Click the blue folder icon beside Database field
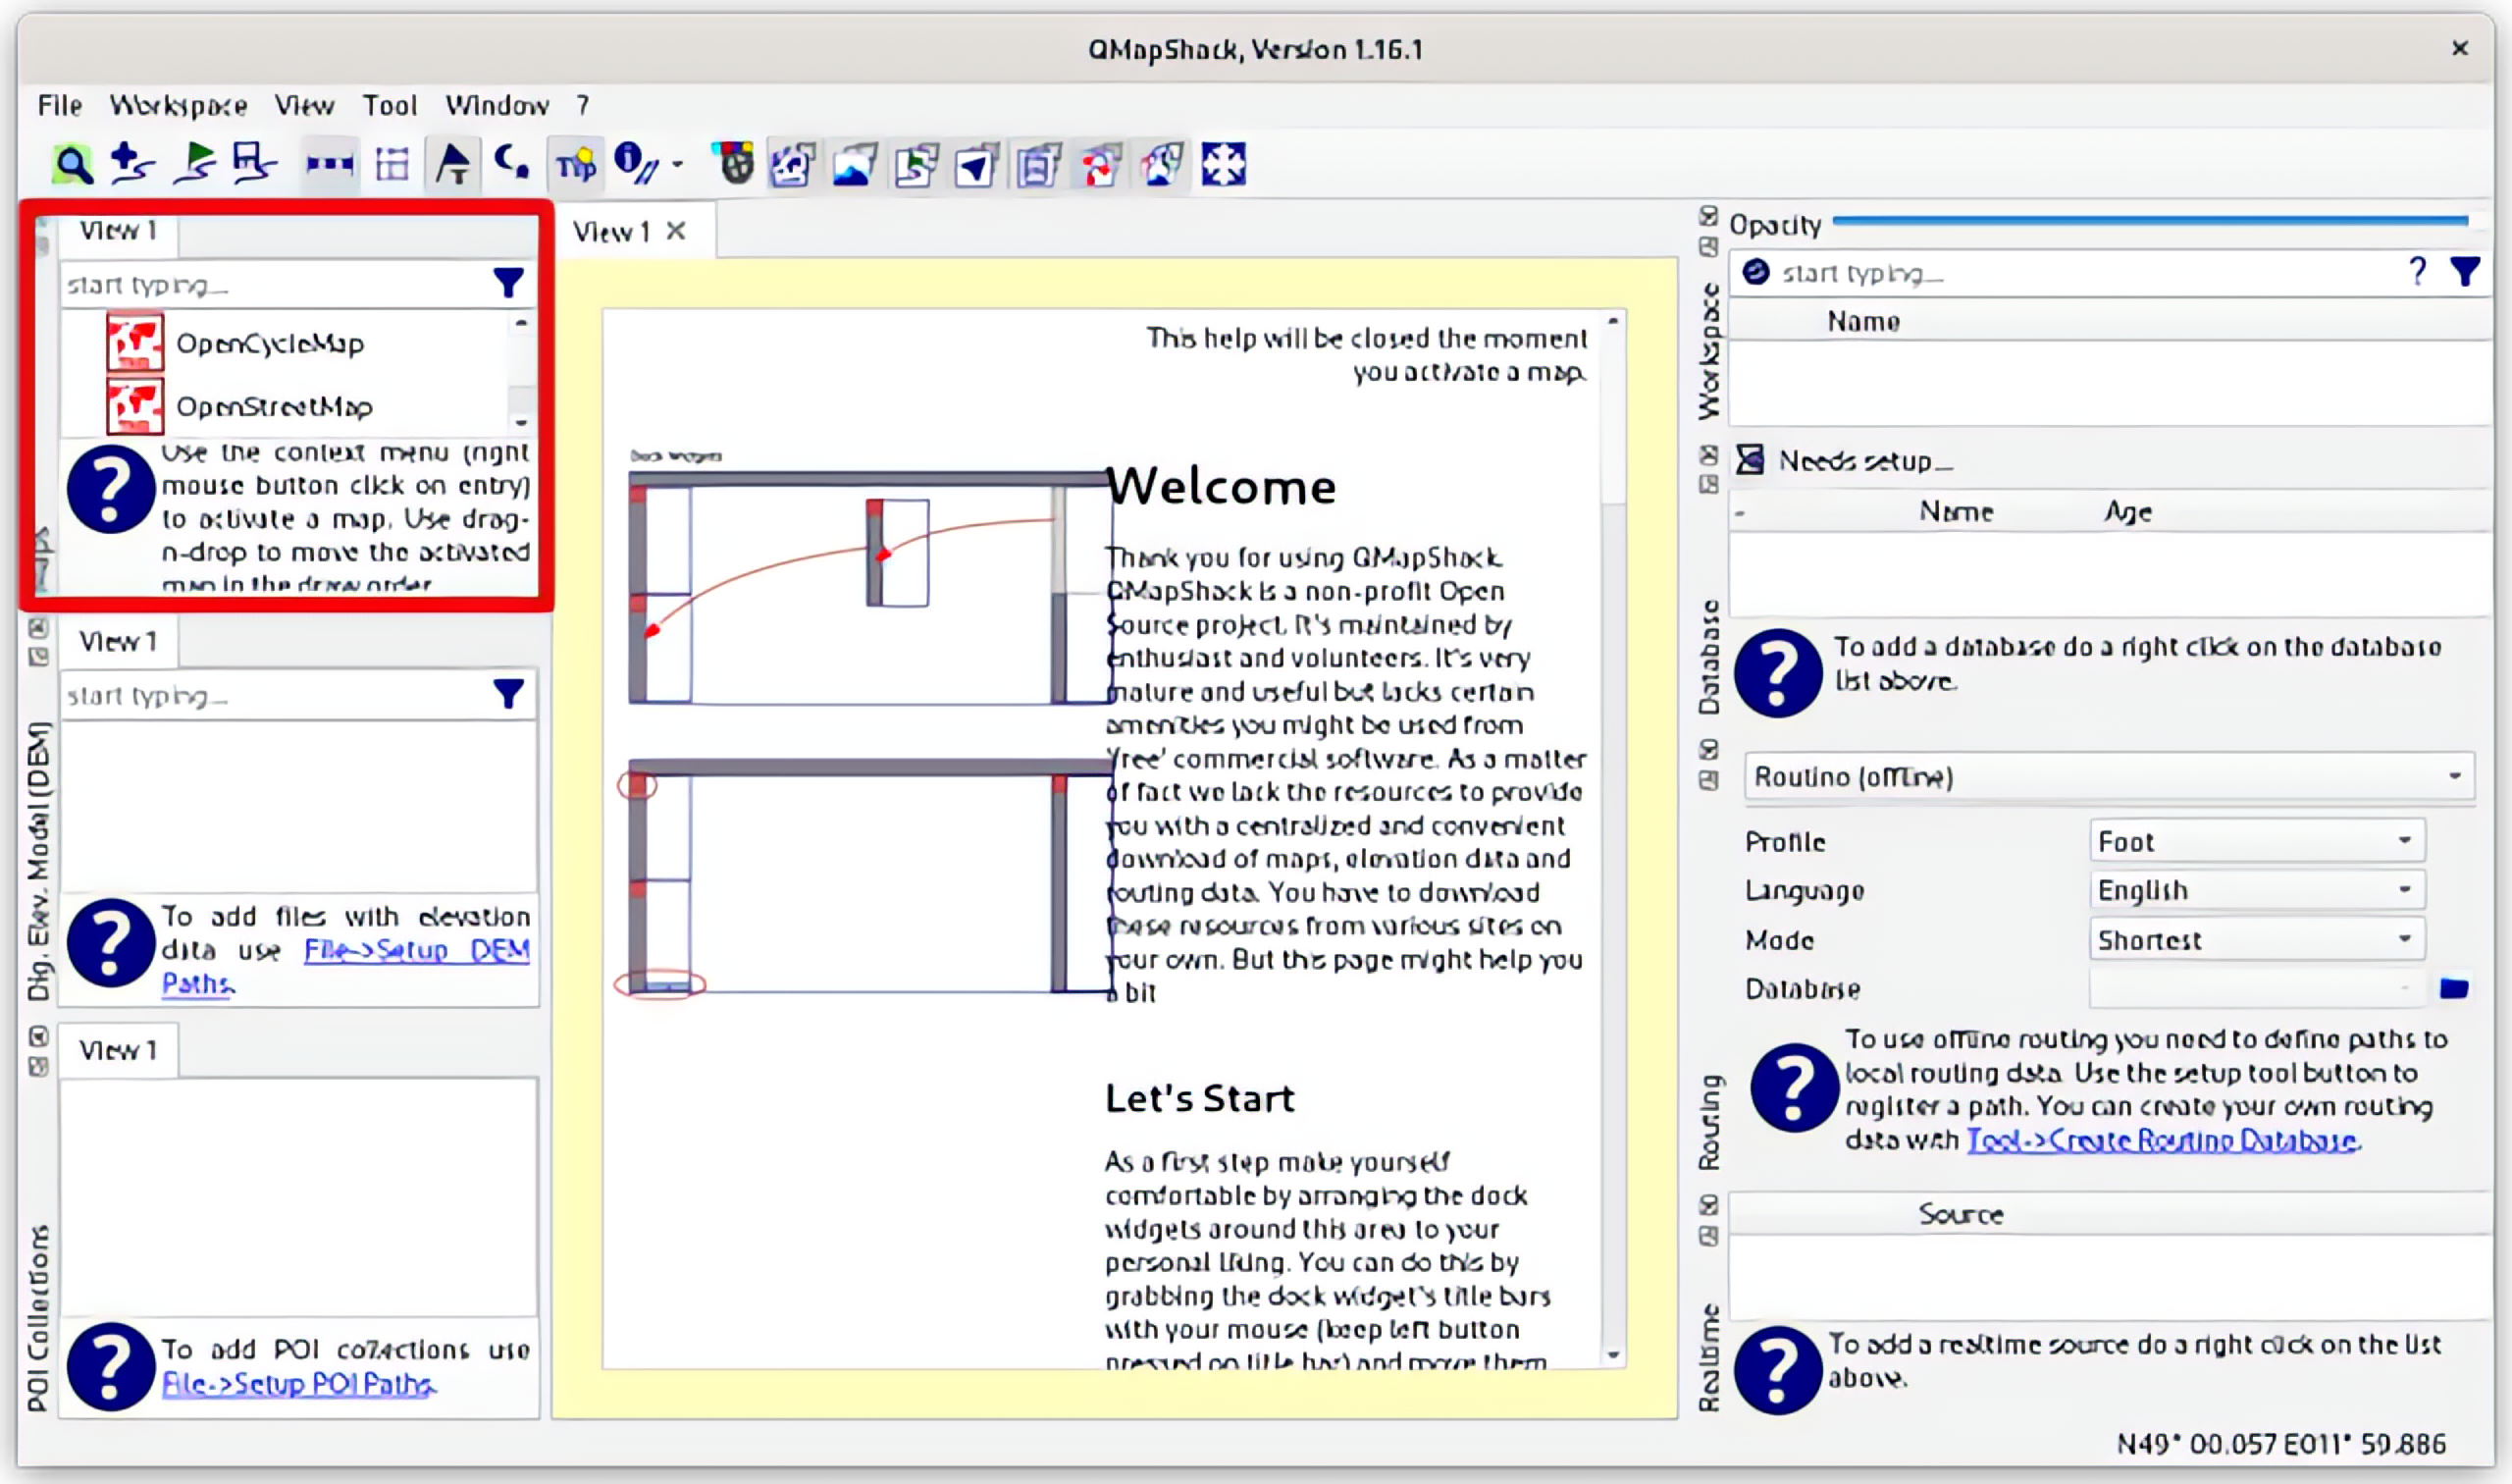Image resolution: width=2512 pixels, height=1484 pixels. pyautogui.click(x=2454, y=988)
